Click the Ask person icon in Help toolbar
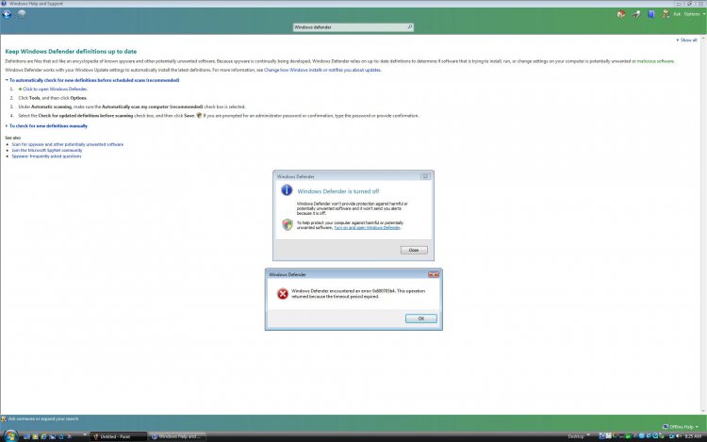 (666, 14)
